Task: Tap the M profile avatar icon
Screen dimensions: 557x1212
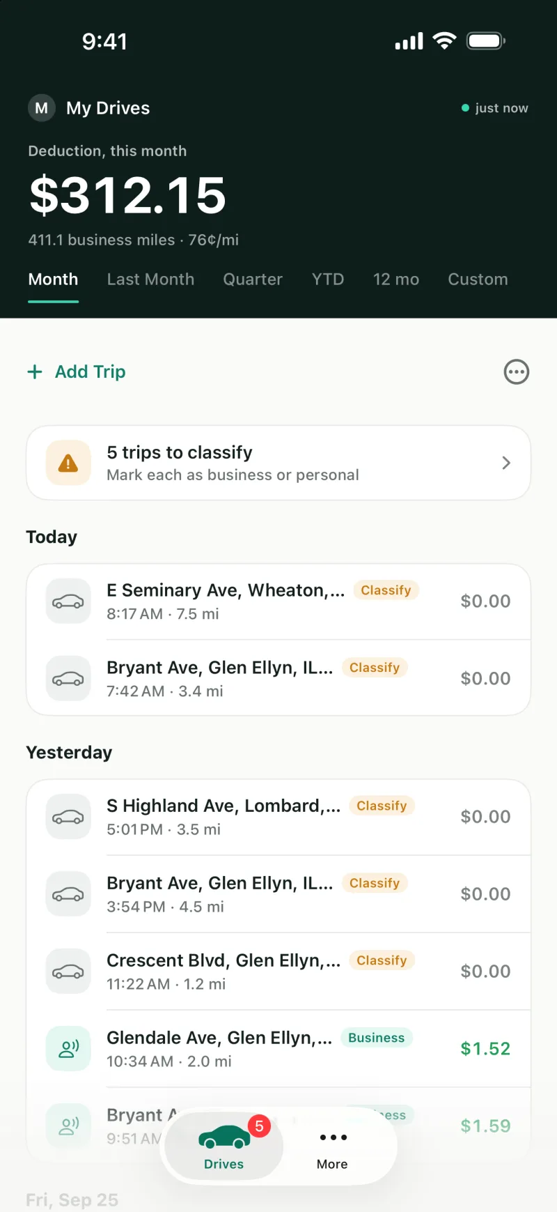Action: pos(42,108)
